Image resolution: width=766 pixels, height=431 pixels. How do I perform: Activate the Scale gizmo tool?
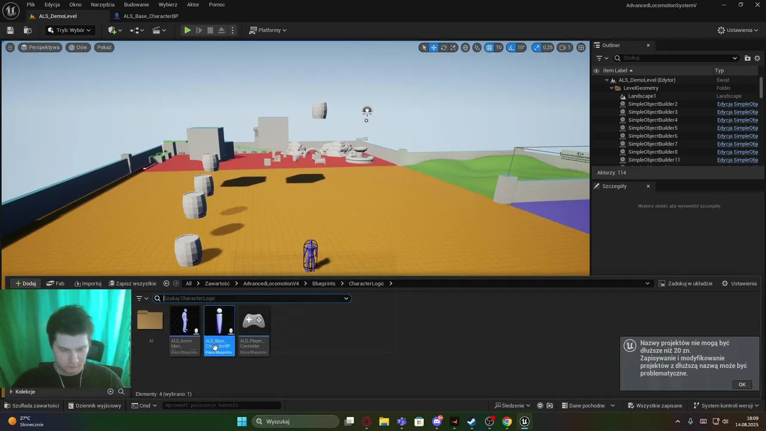(x=453, y=47)
